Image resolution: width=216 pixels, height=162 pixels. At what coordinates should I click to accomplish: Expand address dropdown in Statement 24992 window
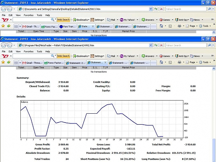151,45
